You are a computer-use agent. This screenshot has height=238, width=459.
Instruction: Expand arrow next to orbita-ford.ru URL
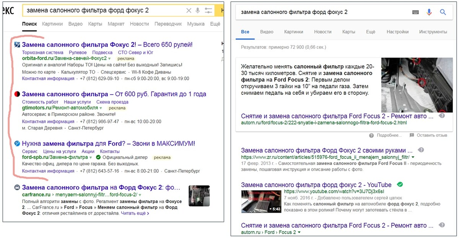click(x=109, y=59)
